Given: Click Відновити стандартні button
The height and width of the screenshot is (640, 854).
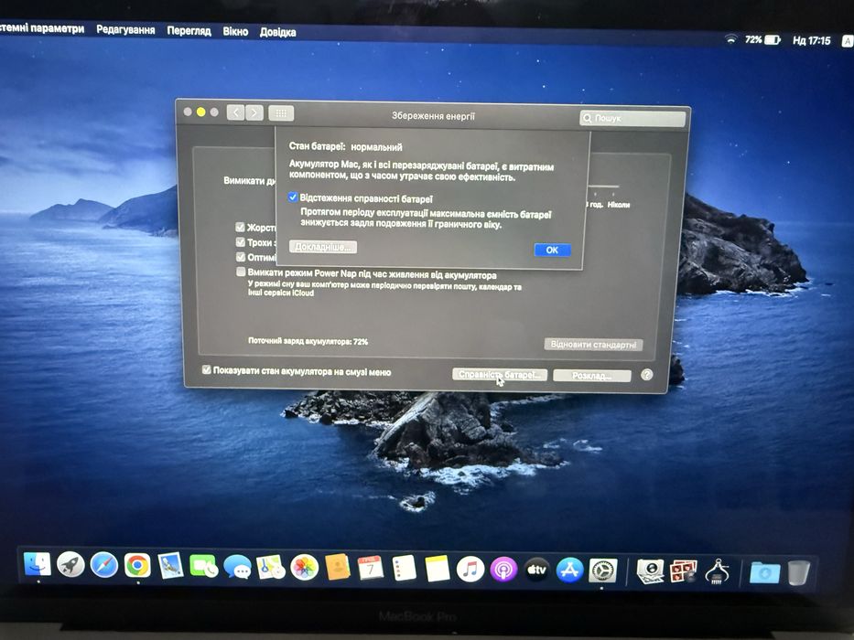Looking at the screenshot, I should coord(594,345).
